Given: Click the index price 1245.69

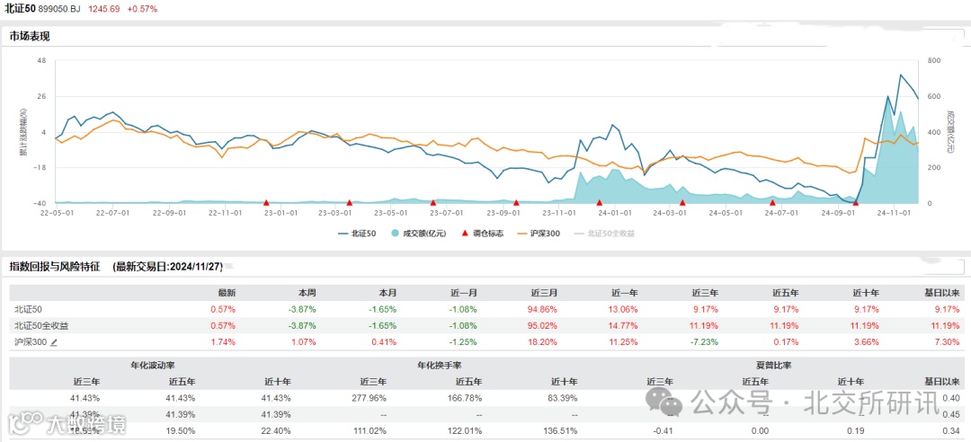Looking at the screenshot, I should coord(102,9).
